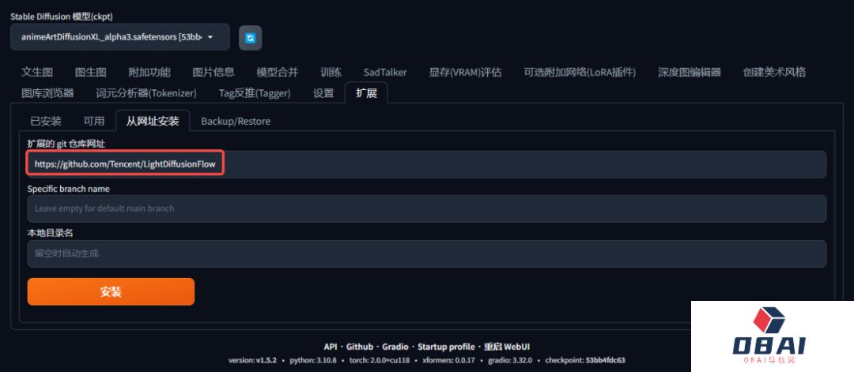
Task: Open the 创建美术风格 tab
Action: (774, 73)
